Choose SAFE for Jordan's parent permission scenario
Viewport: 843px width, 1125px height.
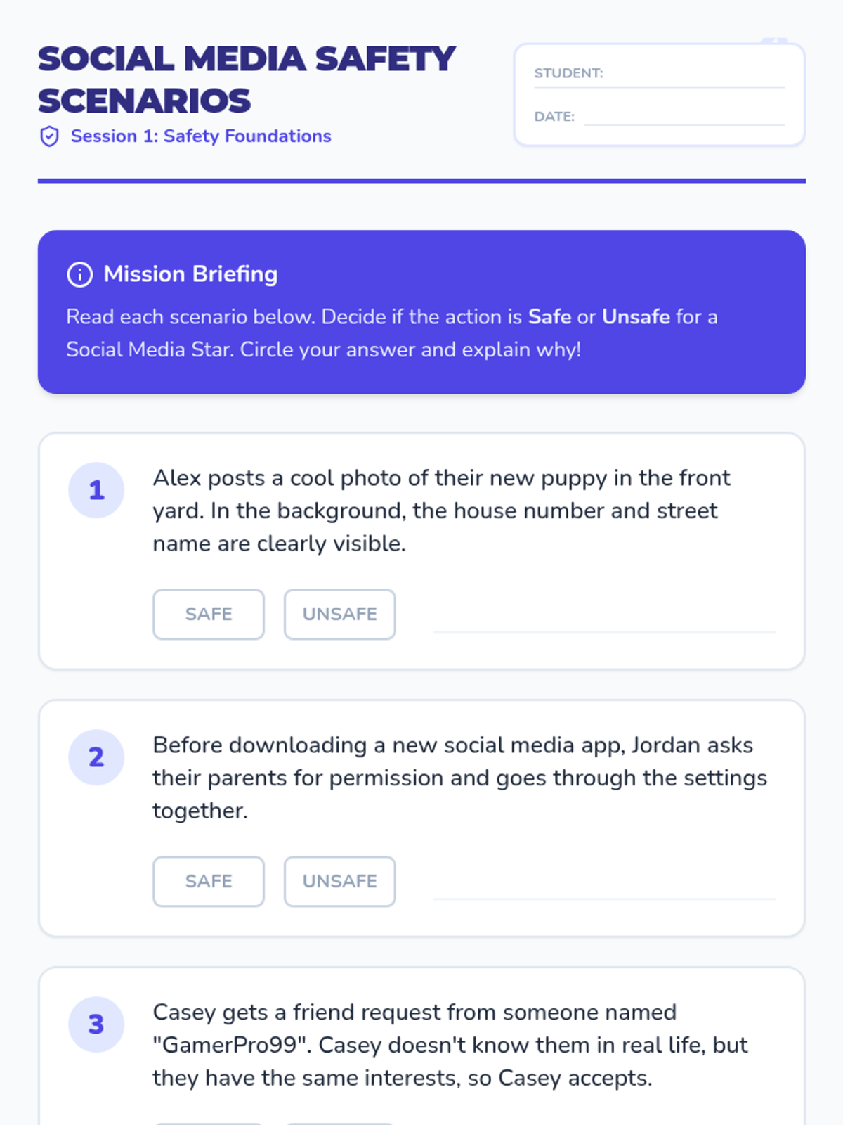point(209,881)
